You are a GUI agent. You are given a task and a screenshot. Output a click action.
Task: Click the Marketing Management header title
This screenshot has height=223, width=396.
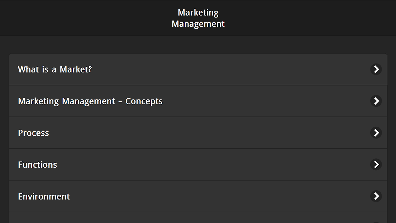pyautogui.click(x=198, y=18)
